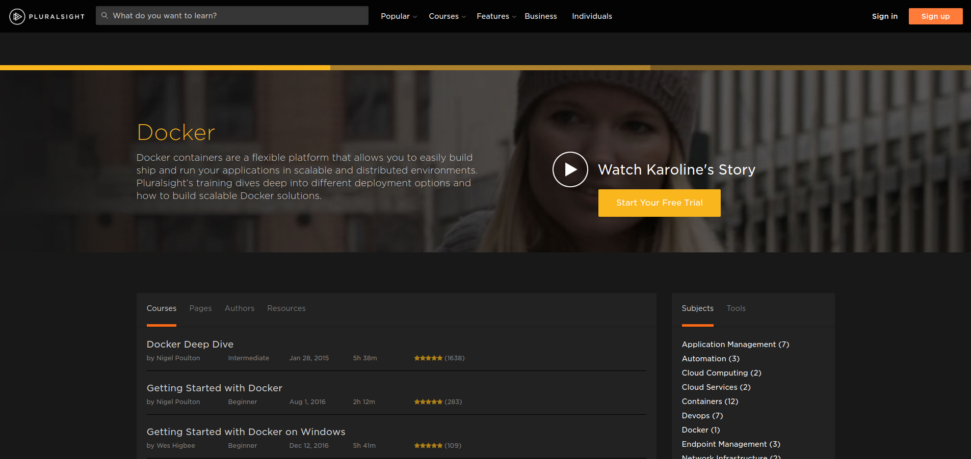Click the magnifier icon in search bar
This screenshot has height=459, width=971.
[104, 16]
